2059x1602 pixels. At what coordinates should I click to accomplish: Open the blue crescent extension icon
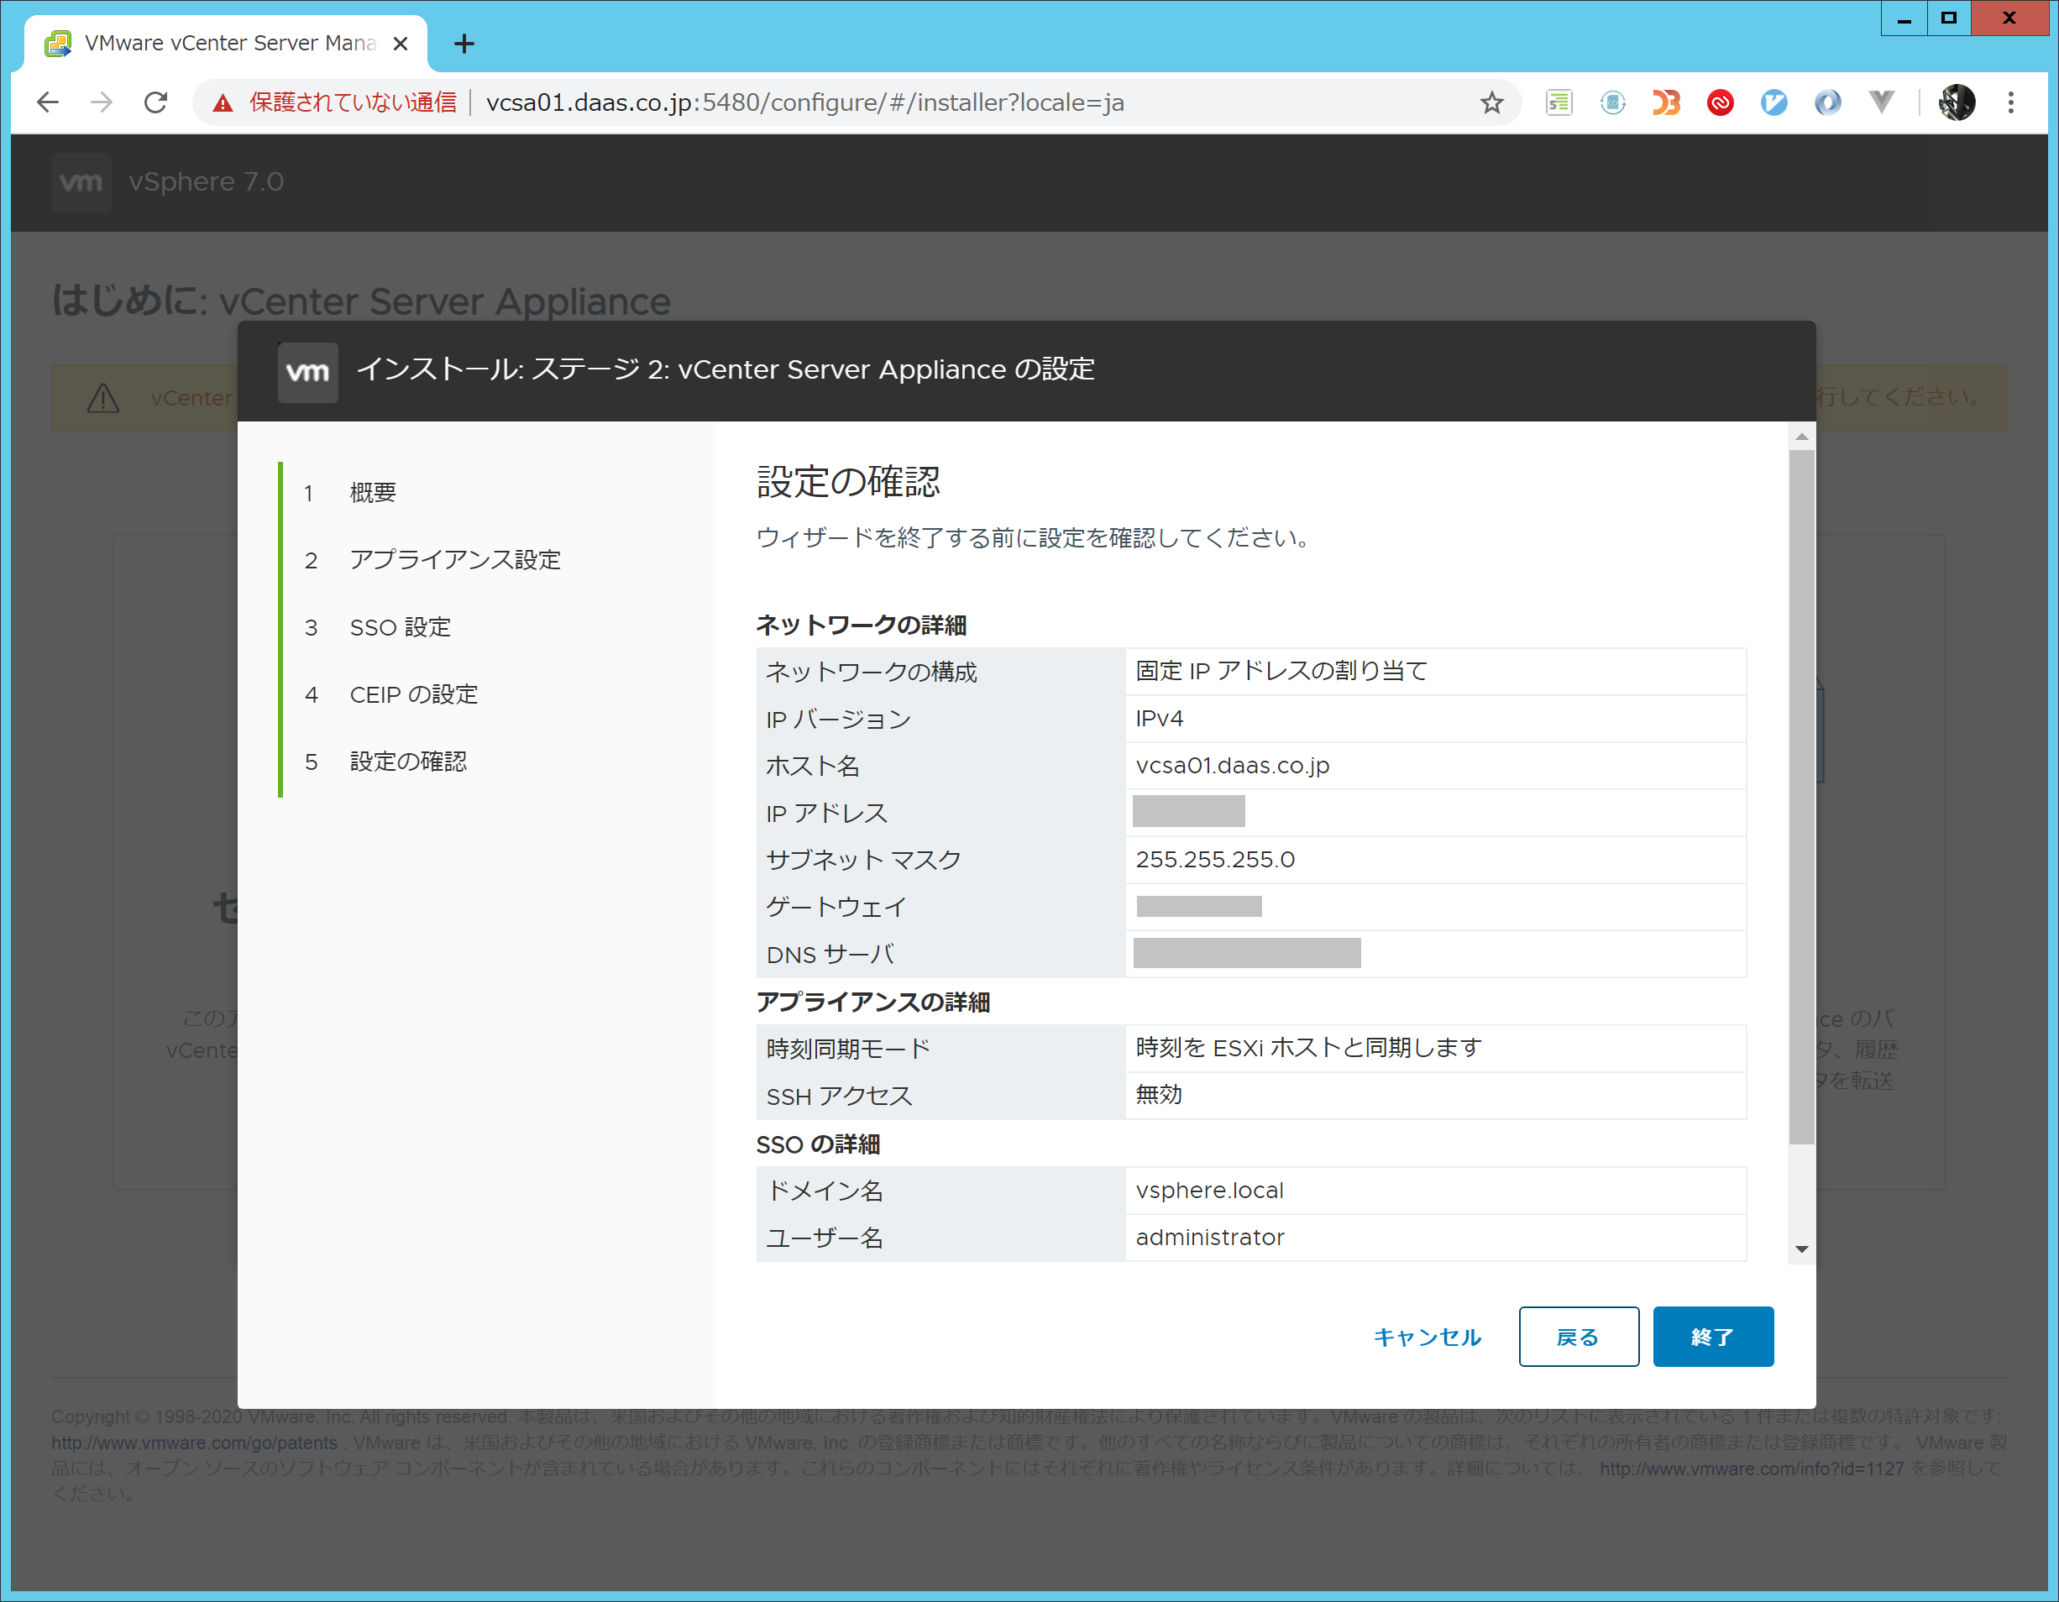point(1827,102)
